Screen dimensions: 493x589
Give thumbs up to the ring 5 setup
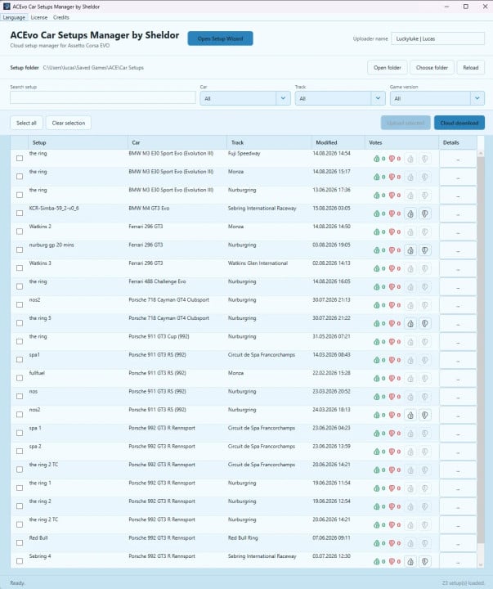(410, 323)
